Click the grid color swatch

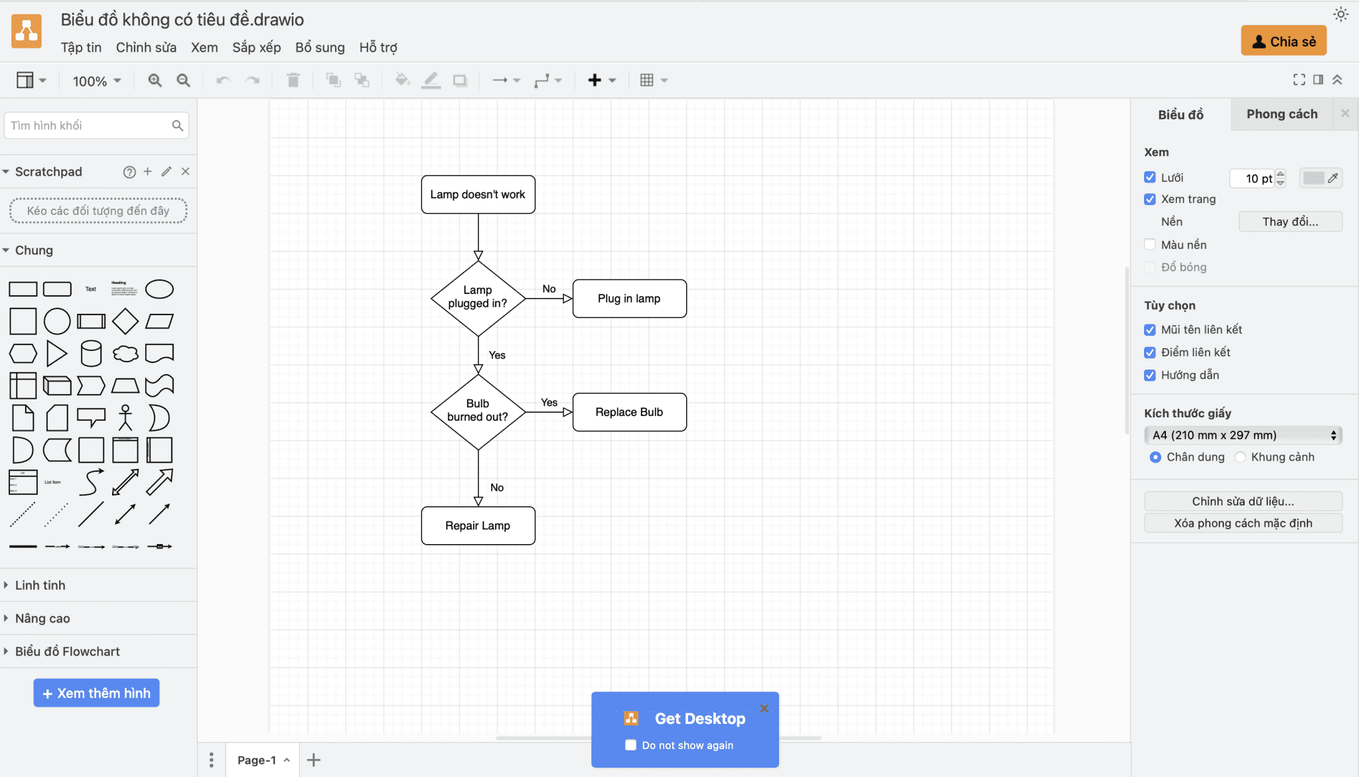[1321, 178]
